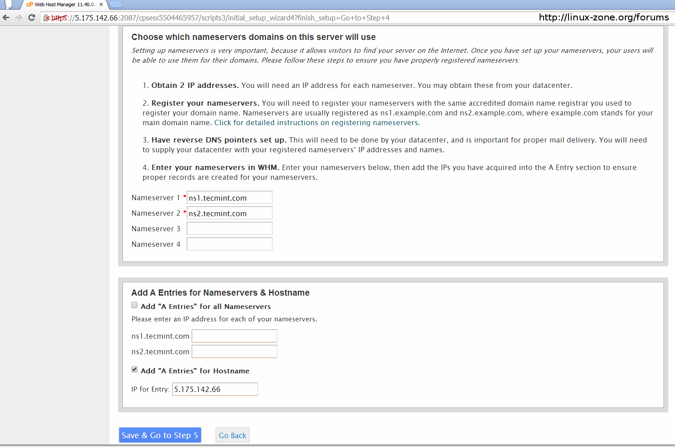Open detailed instructions on registering nameservers link
The width and height of the screenshot is (675, 447).
pyautogui.click(x=317, y=123)
